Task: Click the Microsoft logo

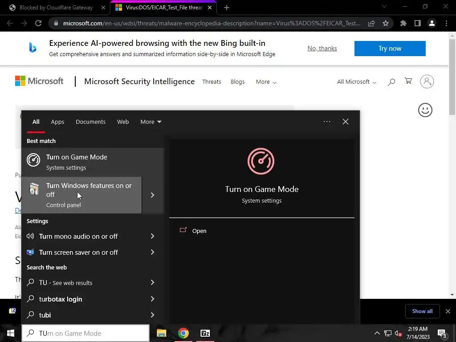Action: [x=39, y=81]
